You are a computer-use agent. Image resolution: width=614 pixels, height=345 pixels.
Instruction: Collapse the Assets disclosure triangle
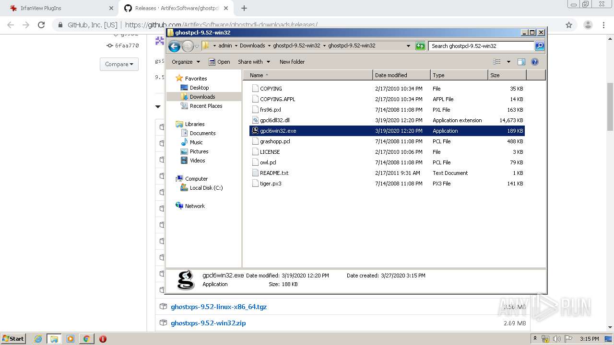click(158, 106)
